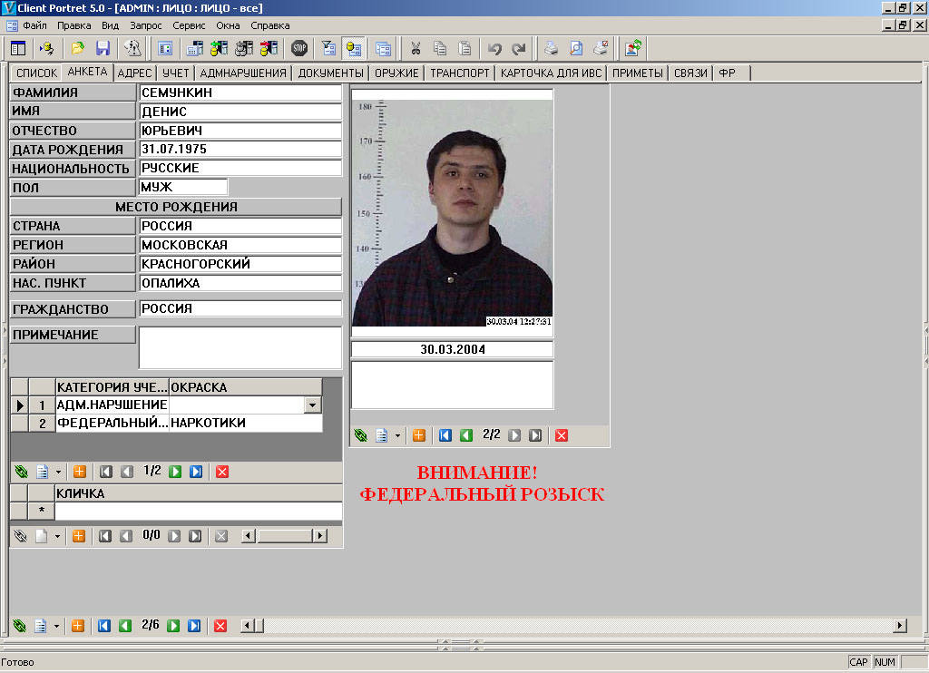Open print preview magnifier icon
929x673 pixels.
click(x=575, y=48)
